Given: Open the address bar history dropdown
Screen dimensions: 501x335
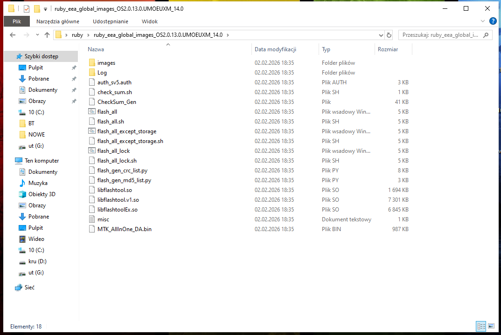Looking at the screenshot, I should point(381,35).
